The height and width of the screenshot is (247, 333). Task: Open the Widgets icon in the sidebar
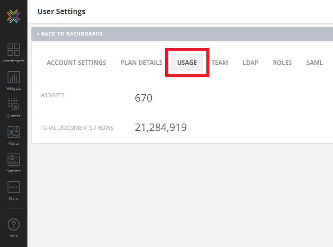click(x=14, y=80)
